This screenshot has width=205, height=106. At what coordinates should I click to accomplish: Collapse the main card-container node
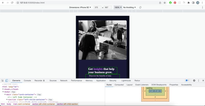click(5, 95)
